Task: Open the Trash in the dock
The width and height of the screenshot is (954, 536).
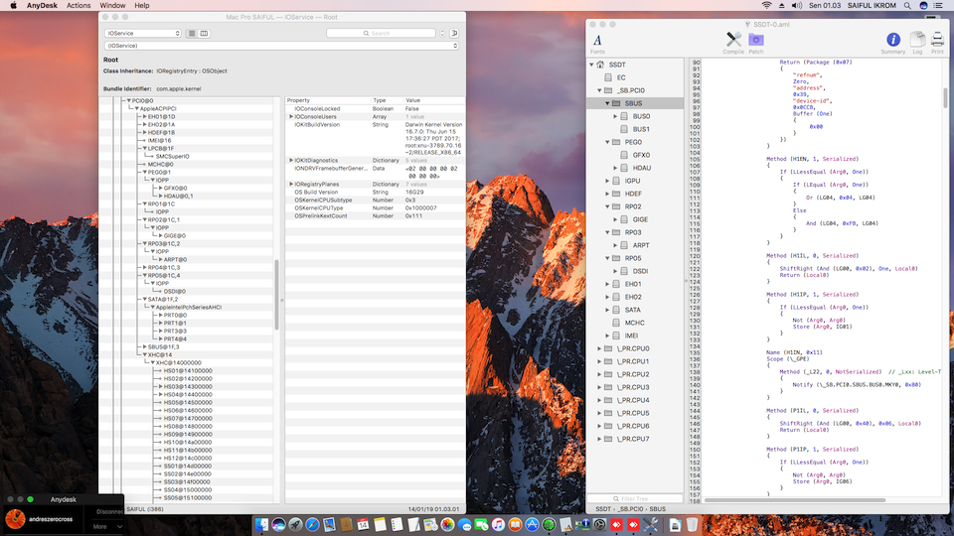Action: pos(692,525)
